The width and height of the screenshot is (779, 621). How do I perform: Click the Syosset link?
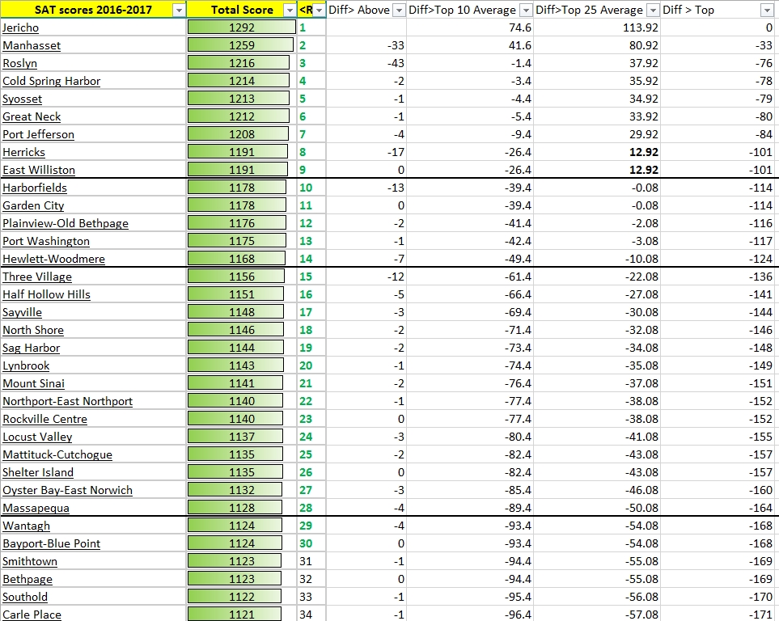pos(22,99)
